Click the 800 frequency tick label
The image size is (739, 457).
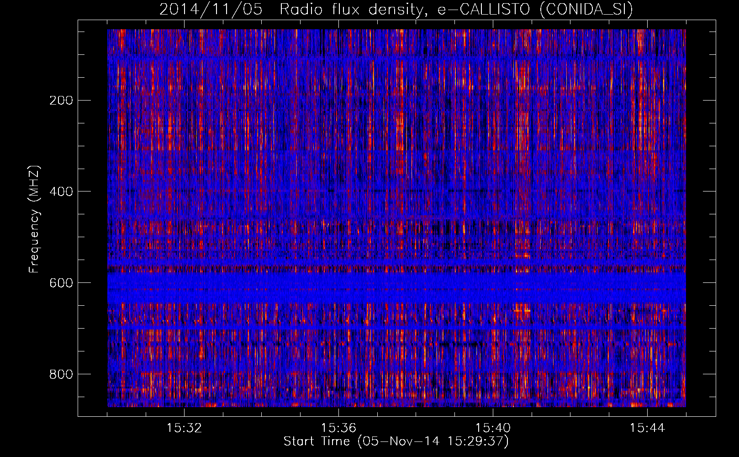click(61, 375)
